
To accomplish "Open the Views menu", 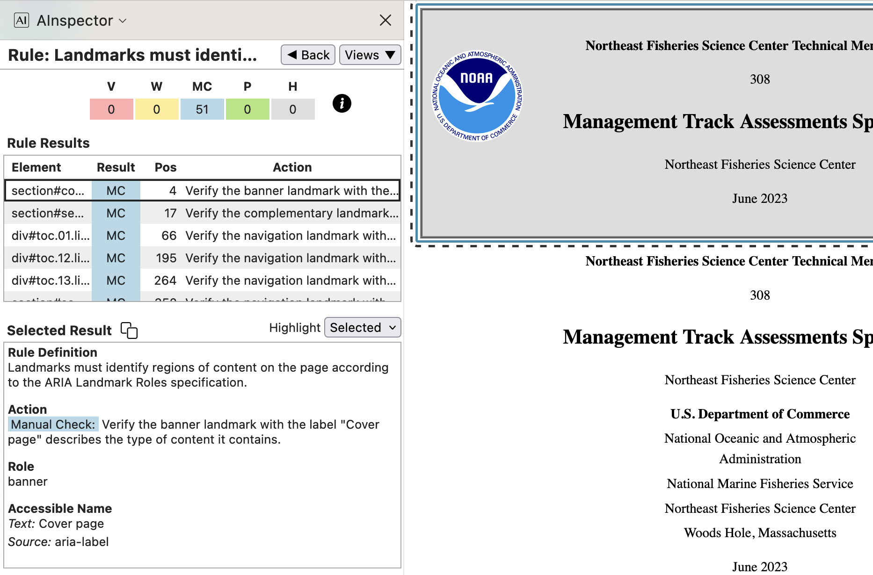I will [370, 55].
